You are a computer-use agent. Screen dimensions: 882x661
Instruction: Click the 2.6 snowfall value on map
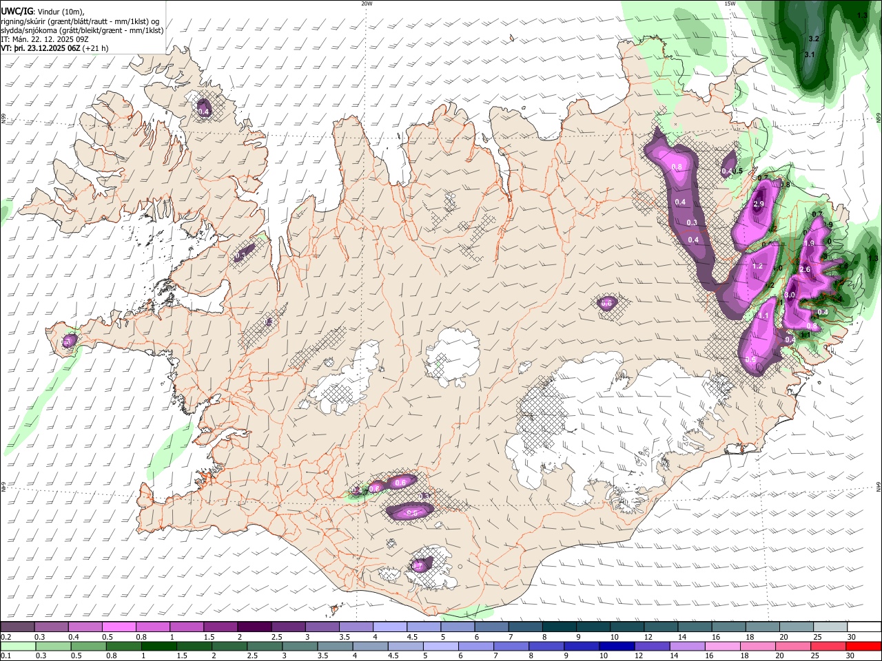click(804, 269)
